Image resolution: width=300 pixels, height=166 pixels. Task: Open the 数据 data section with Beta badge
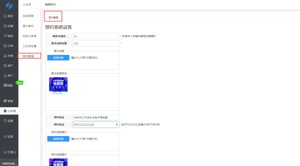9,85
